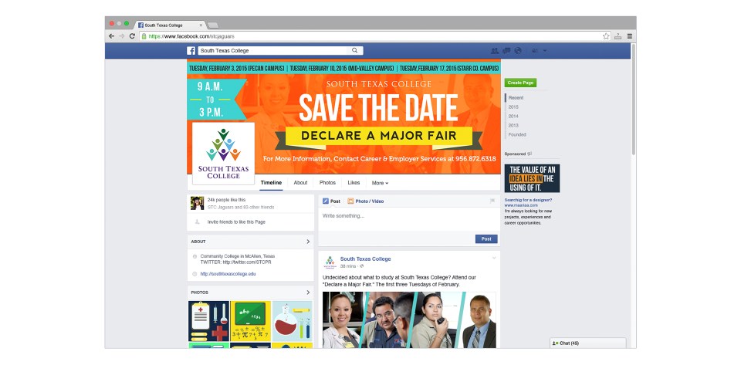Screen dimensions: 741x372
Task: Open the account settings dropdown arrow
Action: click(x=544, y=51)
